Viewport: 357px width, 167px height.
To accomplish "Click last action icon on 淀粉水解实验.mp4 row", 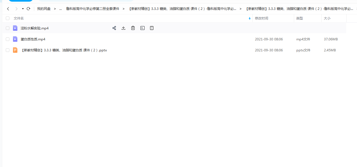I will click(152, 28).
